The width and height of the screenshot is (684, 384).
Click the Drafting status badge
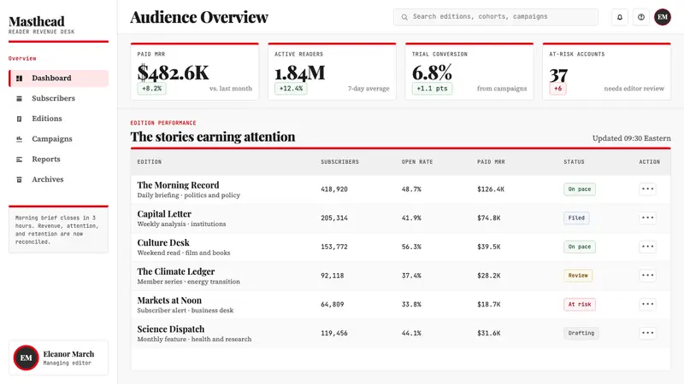coord(581,333)
